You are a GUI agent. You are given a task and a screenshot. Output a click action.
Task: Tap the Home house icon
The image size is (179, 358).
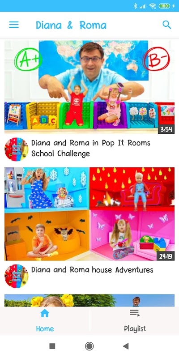coord(45,313)
